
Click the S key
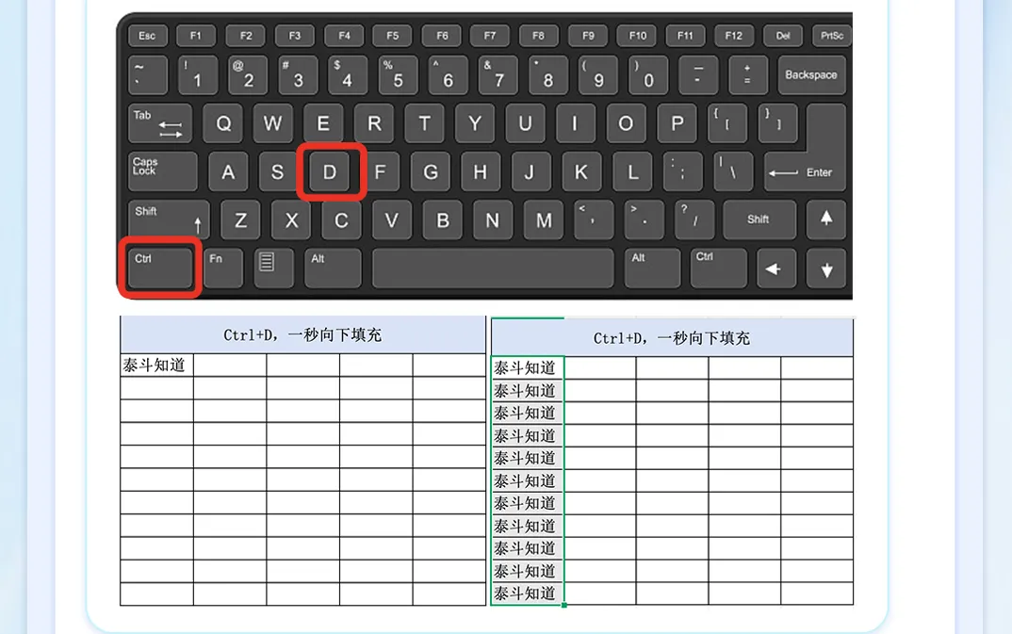278,171
